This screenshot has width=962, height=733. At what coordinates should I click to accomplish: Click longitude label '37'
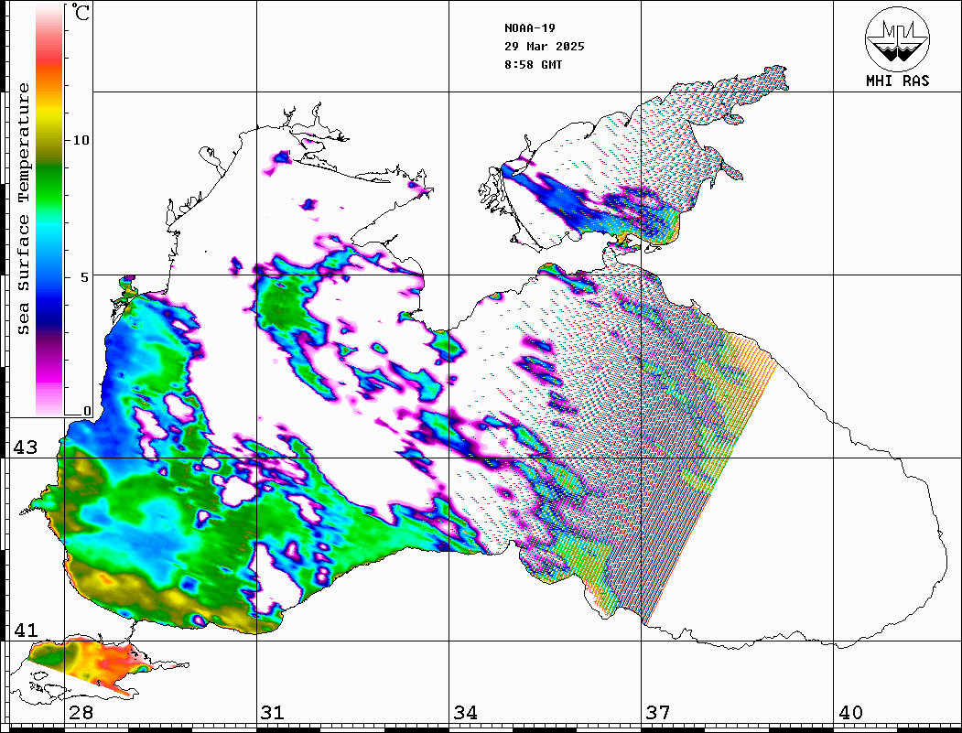pyautogui.click(x=658, y=712)
